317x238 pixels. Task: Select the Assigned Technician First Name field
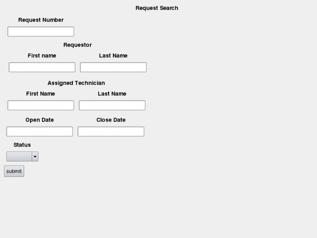click(41, 105)
